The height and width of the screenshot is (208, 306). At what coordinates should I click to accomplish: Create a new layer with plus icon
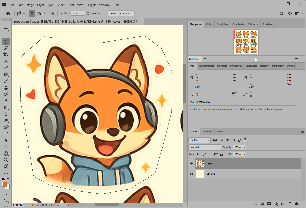tap(290, 204)
